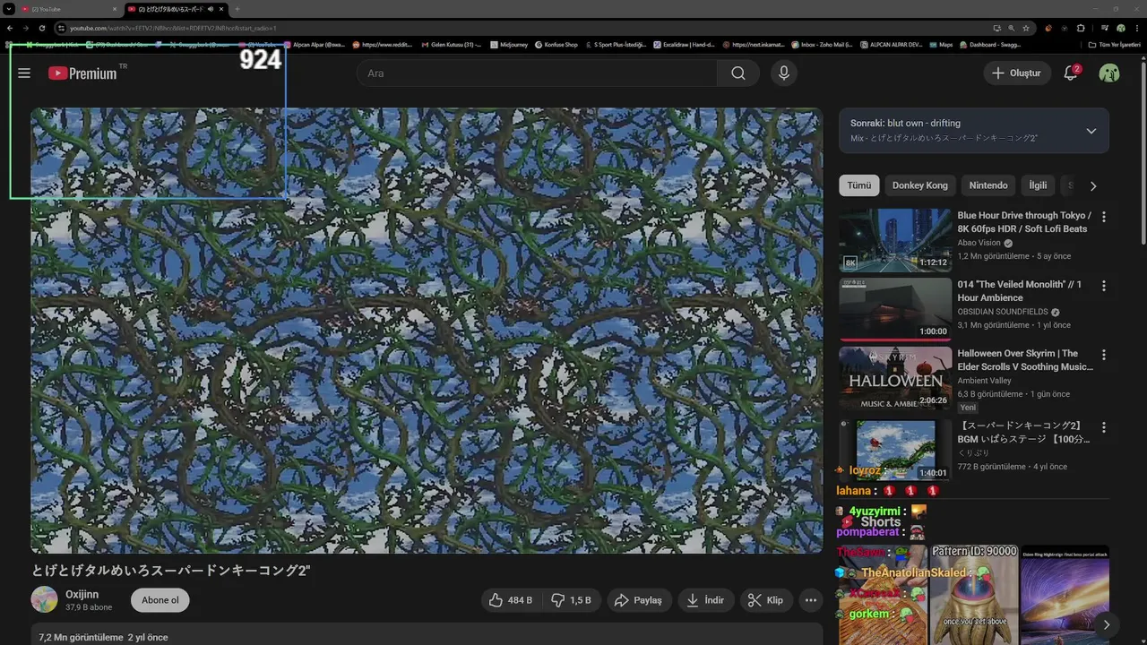Open the zoom magnifier in address bar

1012,28
